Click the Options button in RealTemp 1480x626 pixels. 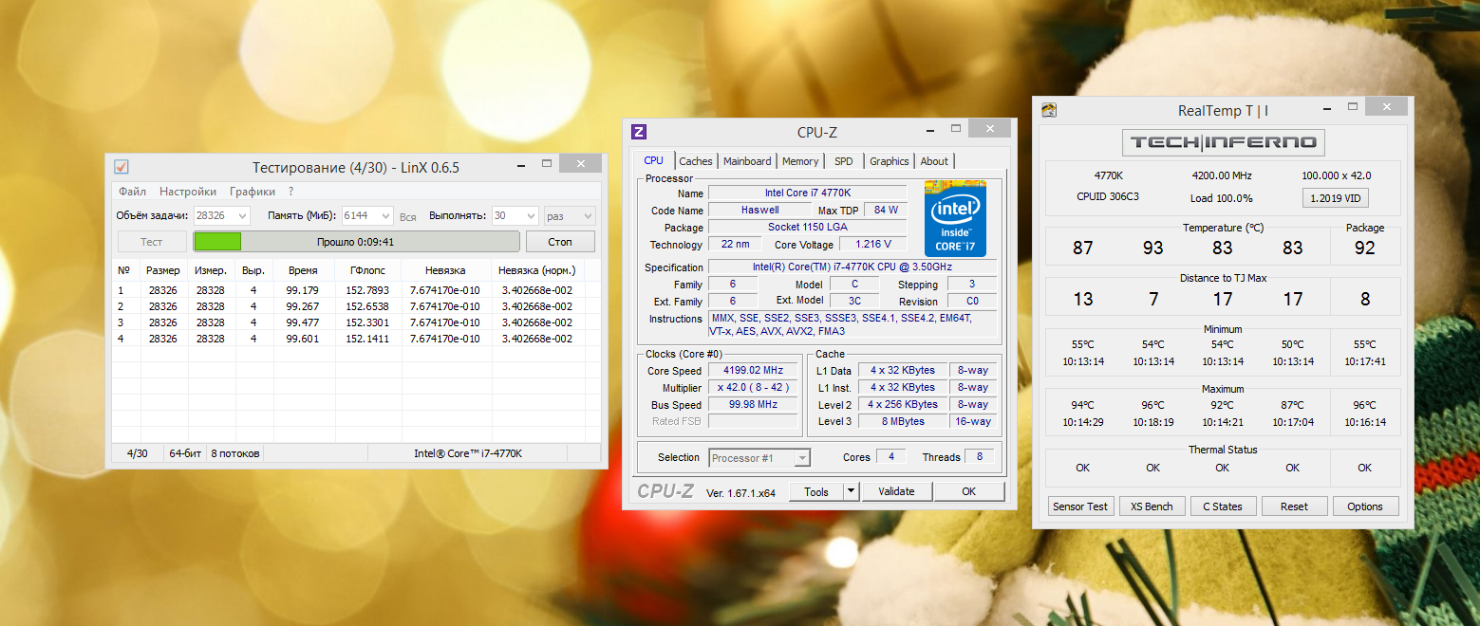click(x=1365, y=506)
